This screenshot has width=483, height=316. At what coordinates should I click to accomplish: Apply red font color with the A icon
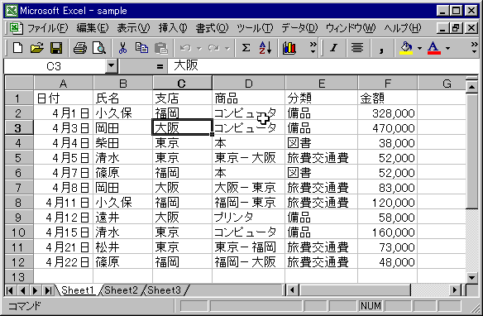[x=434, y=48]
